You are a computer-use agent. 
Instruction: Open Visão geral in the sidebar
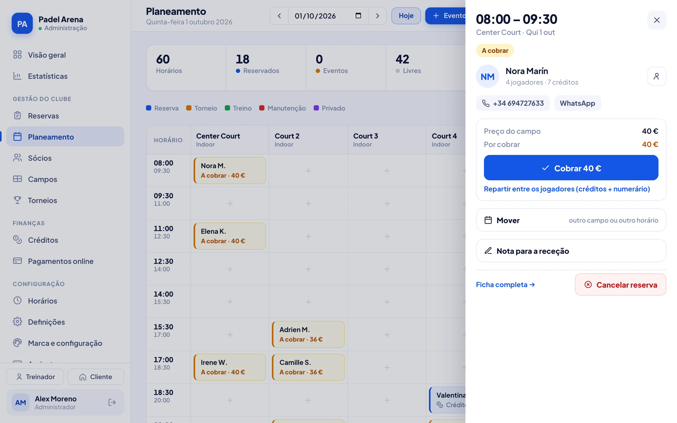pyautogui.click(x=65, y=55)
